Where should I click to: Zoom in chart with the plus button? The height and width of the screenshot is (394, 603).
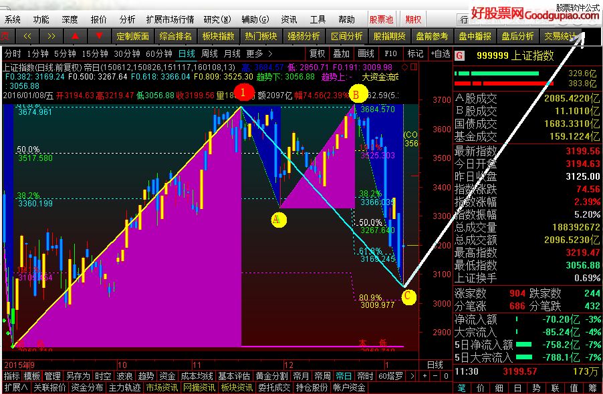pos(425,376)
